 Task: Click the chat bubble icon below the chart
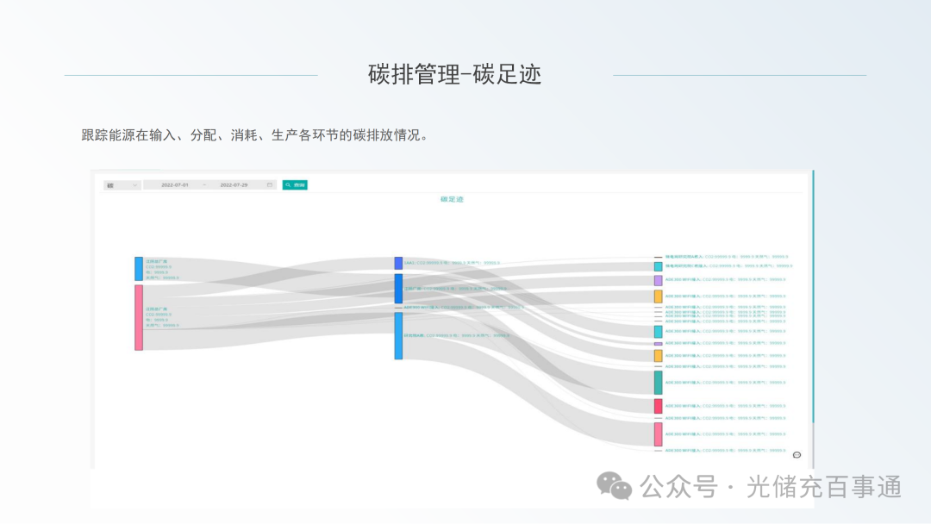(x=797, y=455)
